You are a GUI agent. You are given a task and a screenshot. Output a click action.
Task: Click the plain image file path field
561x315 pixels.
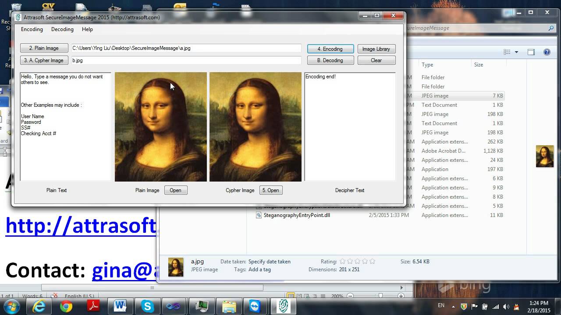coord(186,48)
